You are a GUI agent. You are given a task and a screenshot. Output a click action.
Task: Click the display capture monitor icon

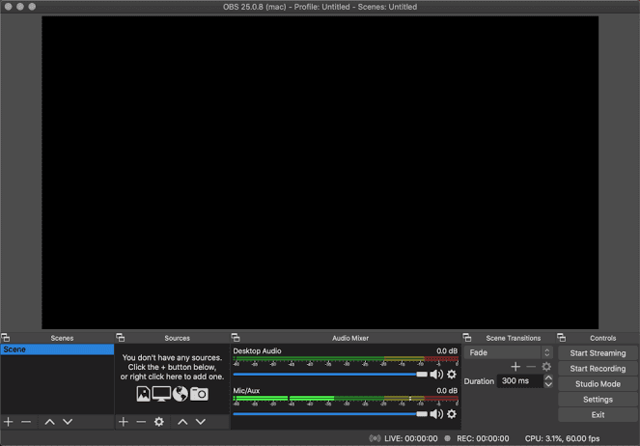[161, 394]
